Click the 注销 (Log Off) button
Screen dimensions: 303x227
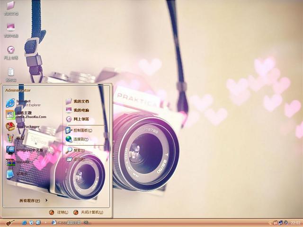pyautogui.click(x=59, y=212)
